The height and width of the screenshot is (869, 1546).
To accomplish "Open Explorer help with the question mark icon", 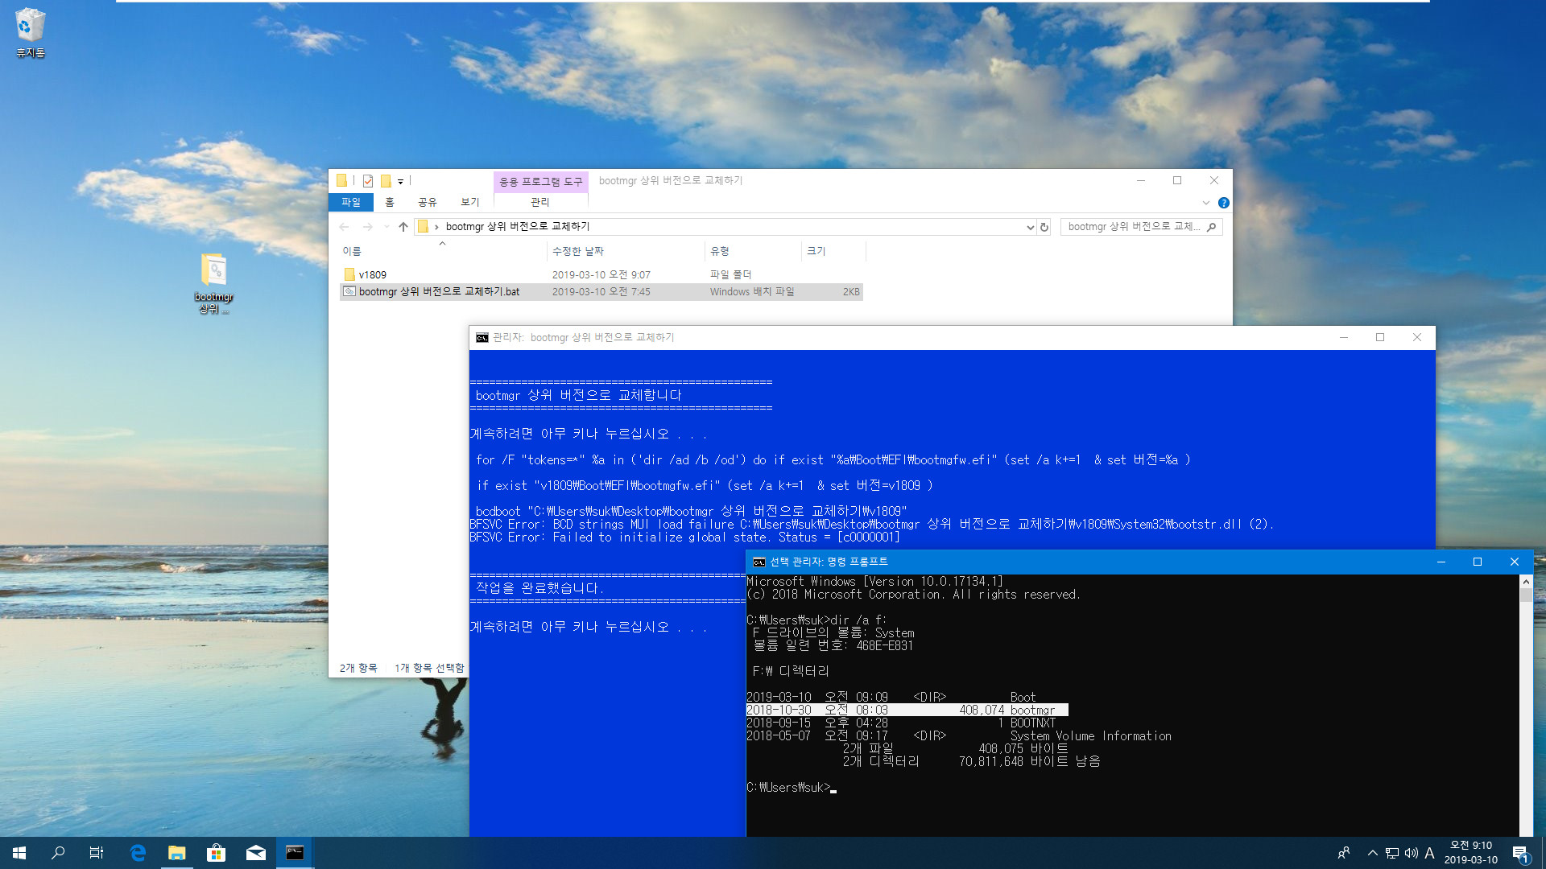I will pyautogui.click(x=1223, y=203).
